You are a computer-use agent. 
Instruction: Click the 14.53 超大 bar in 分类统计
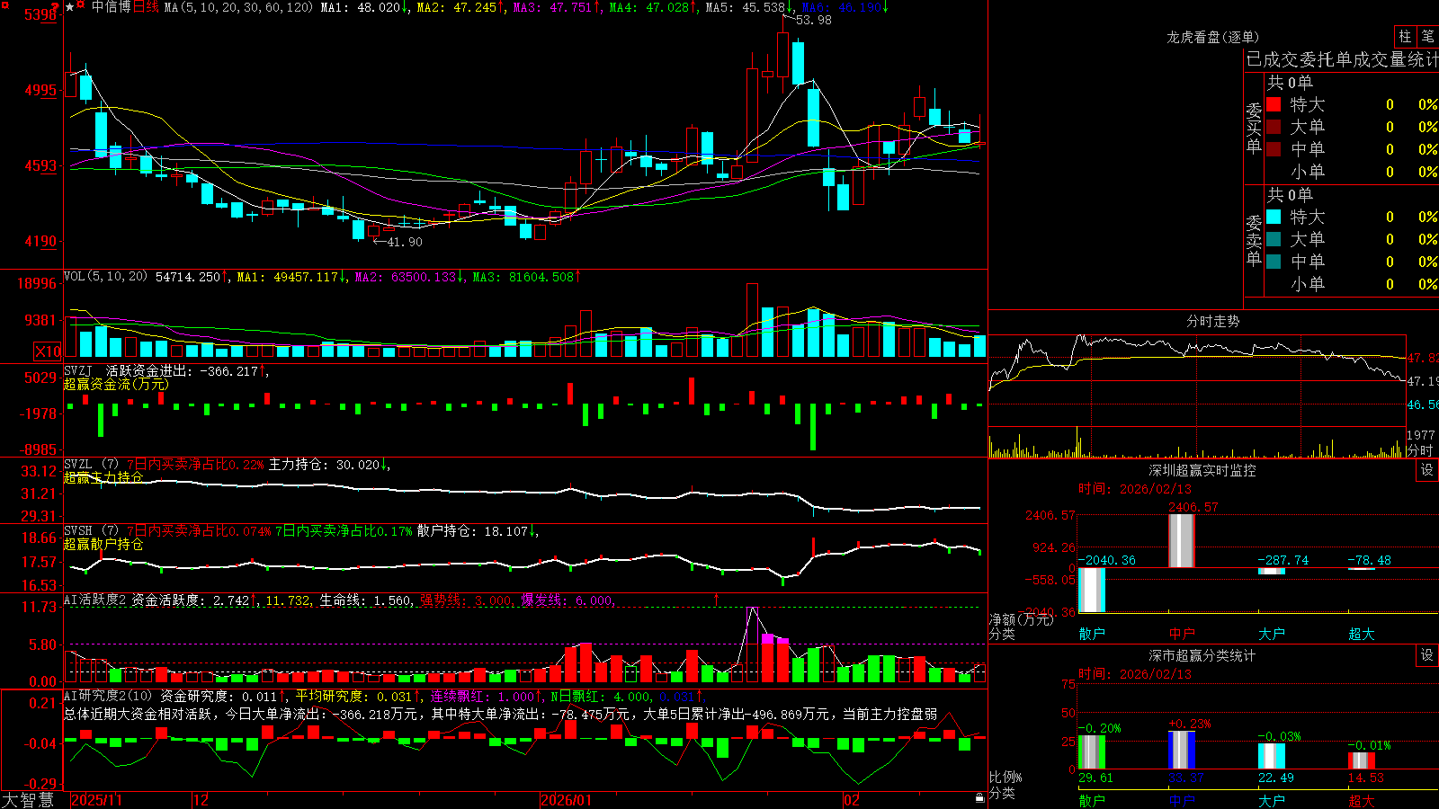1362,760
